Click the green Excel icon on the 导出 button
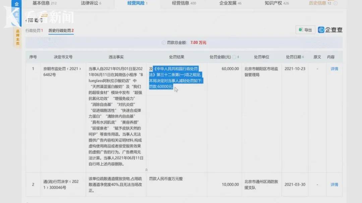The height and width of the screenshot is (203, 362). pyautogui.click(x=300, y=30)
